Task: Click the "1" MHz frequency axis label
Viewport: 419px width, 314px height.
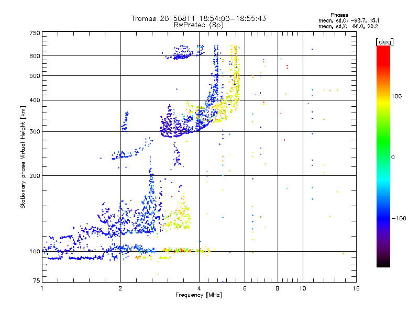Action: [42, 288]
